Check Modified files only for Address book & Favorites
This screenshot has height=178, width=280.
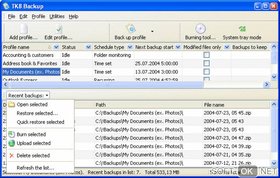click(206, 63)
